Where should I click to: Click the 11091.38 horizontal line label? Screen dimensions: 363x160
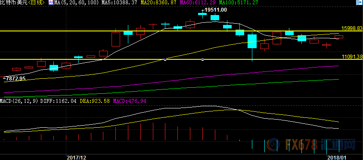coord(352,56)
